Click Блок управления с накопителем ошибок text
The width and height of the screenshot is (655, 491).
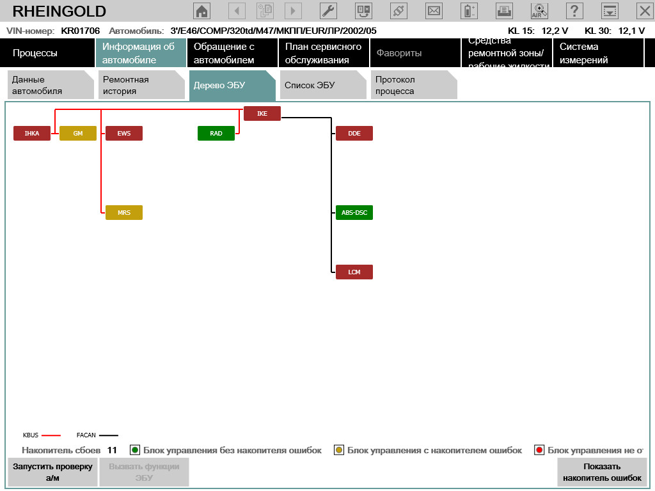434,450
